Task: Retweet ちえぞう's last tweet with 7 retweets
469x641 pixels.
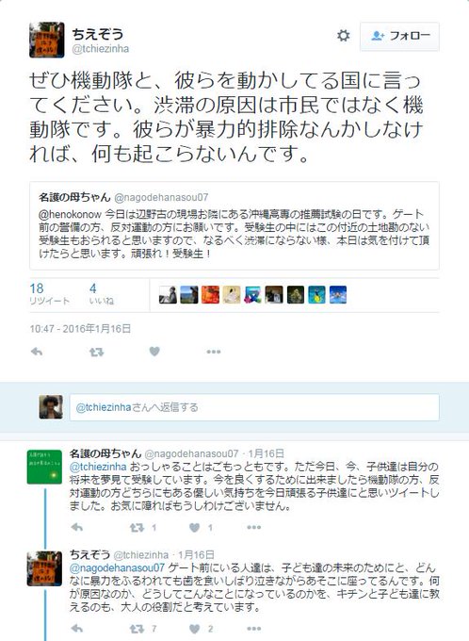Action: 137,629
